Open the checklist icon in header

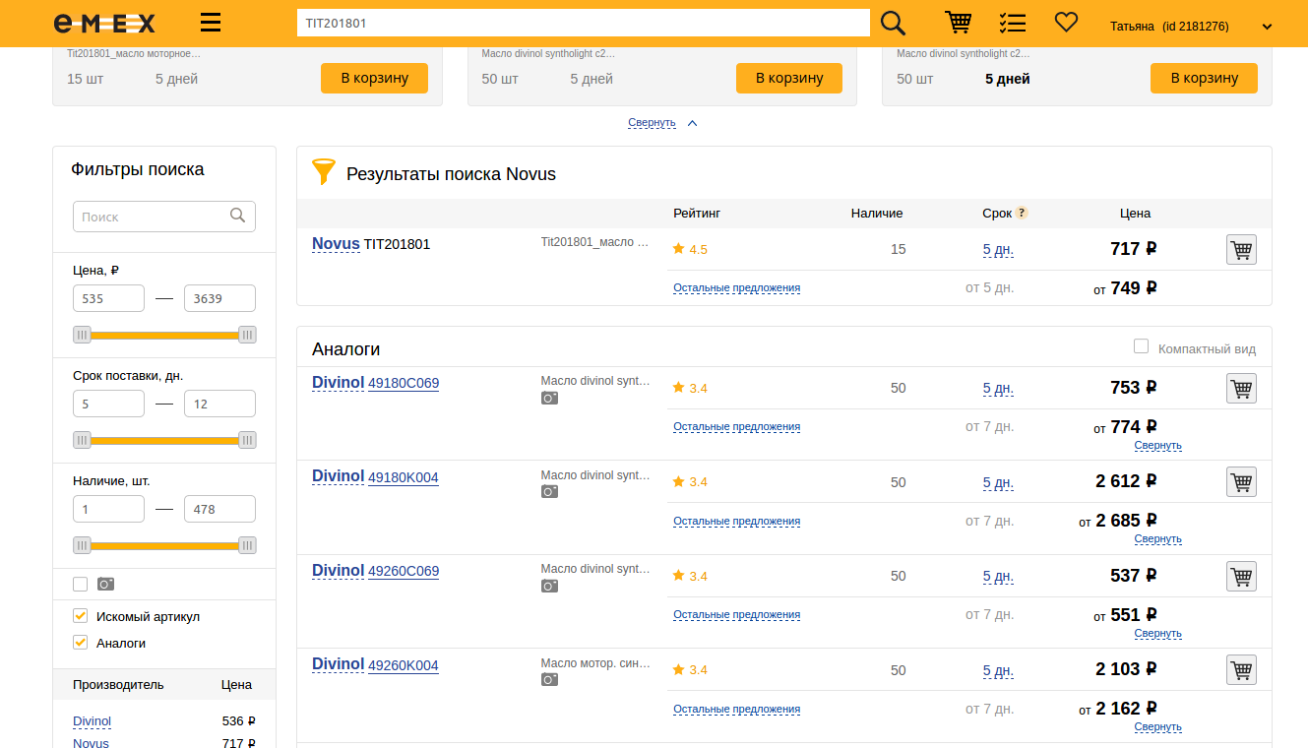click(1012, 23)
